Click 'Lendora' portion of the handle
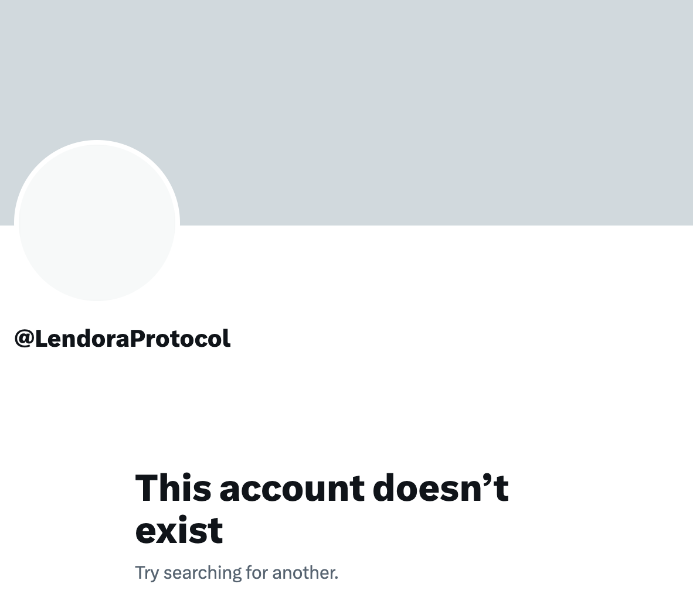Viewport: 693px width, 601px height. click(82, 339)
